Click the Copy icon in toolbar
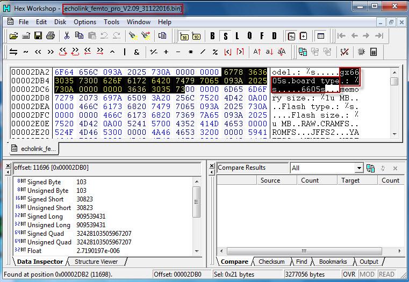Image resolution: width=409 pixels, height=282 pixels. 79,35
